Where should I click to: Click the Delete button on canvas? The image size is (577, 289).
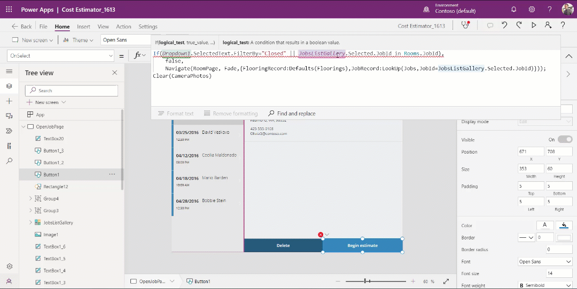[x=283, y=246]
